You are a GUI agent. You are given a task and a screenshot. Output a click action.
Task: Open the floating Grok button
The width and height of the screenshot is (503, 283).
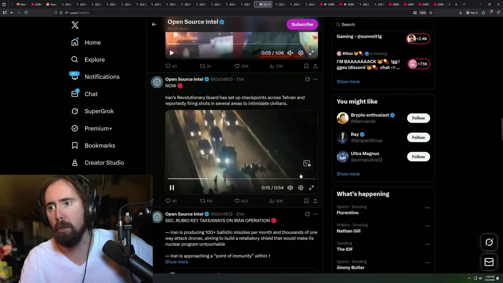[x=489, y=243]
